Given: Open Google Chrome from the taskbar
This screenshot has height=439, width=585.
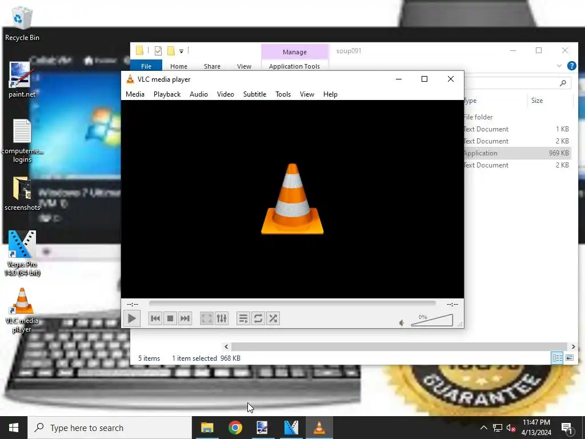Looking at the screenshot, I should pos(235,428).
